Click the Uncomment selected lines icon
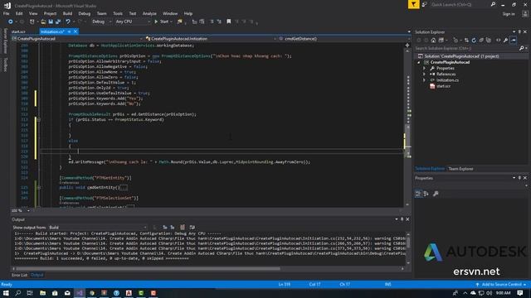Image resolution: width=531 pixels, height=298 pixels. point(219,22)
